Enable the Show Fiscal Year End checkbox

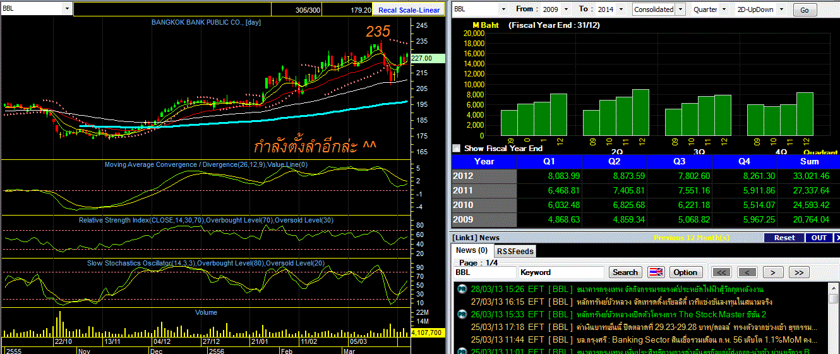[x=457, y=149]
